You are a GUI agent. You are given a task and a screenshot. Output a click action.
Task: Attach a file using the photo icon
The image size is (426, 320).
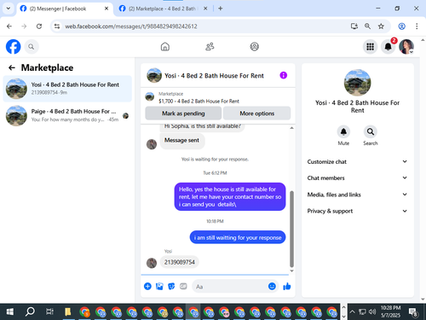click(x=159, y=286)
